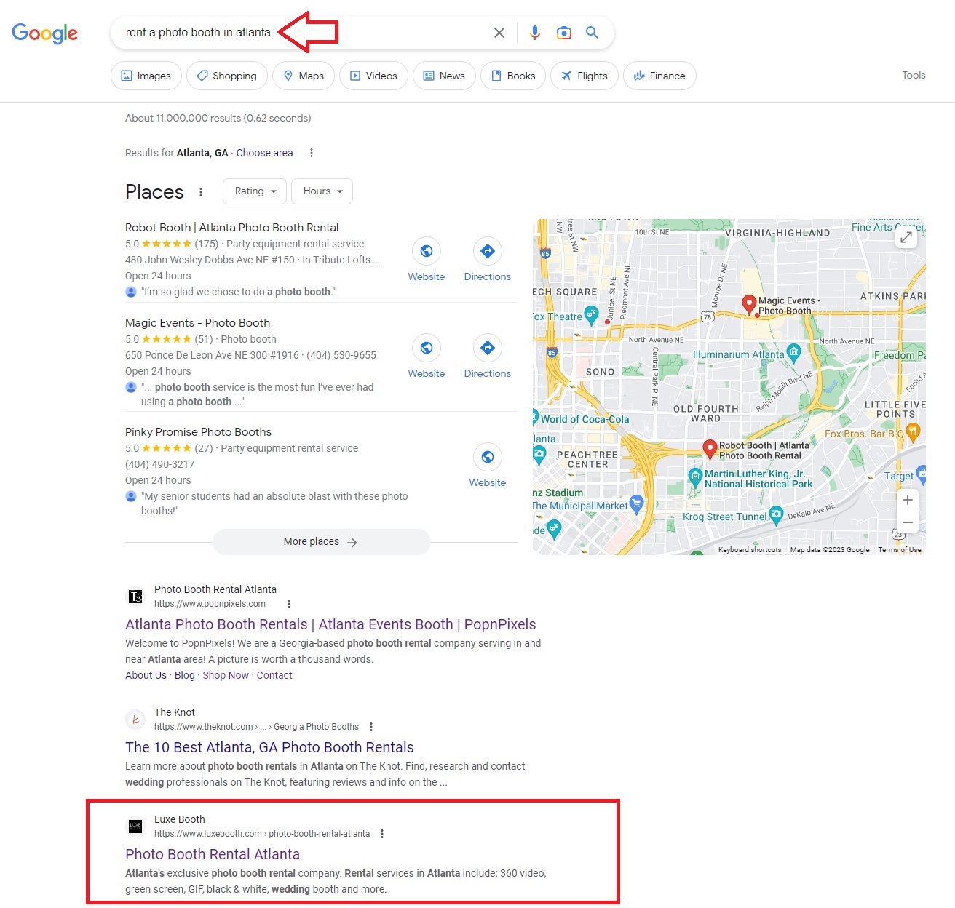Open Robot Booth Atlanta Photo Booth Rental listing
Viewport: 955px width, 908px height.
[x=231, y=228]
